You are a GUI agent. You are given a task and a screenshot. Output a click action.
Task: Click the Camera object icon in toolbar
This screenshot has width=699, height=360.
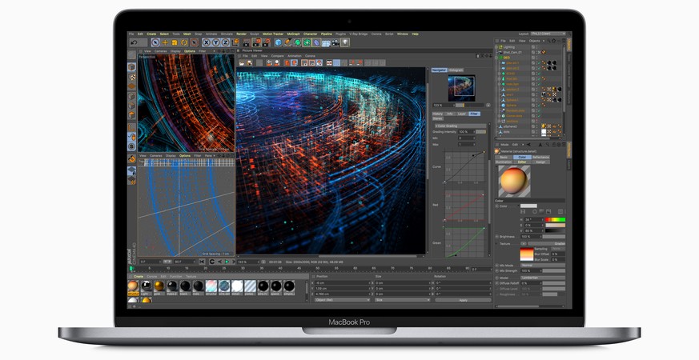334,42
